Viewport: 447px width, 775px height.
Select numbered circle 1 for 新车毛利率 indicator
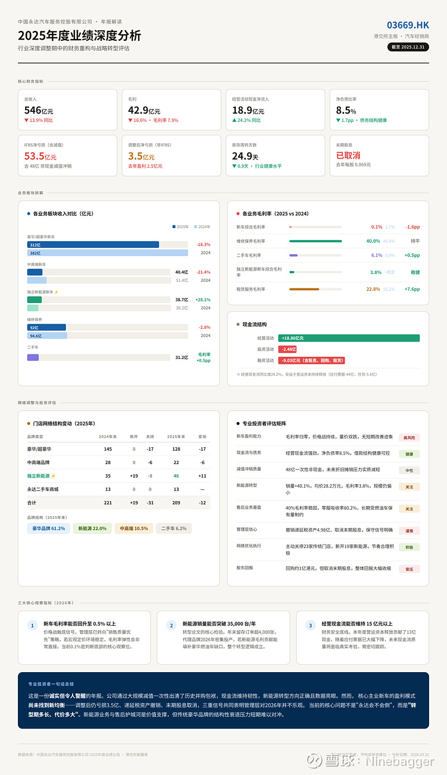point(32,625)
